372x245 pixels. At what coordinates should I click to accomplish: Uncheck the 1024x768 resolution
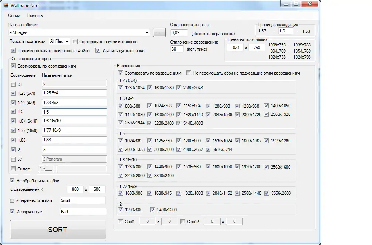click(x=150, y=106)
